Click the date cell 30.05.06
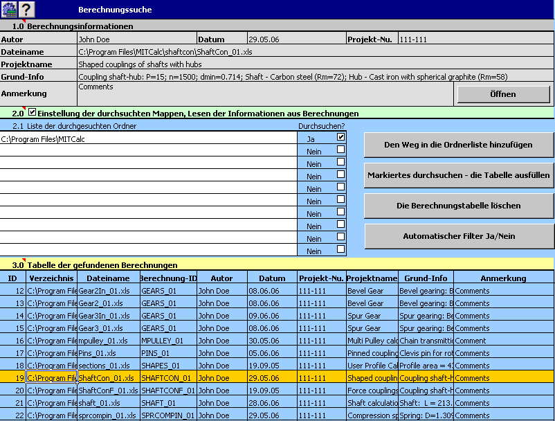 272,341
